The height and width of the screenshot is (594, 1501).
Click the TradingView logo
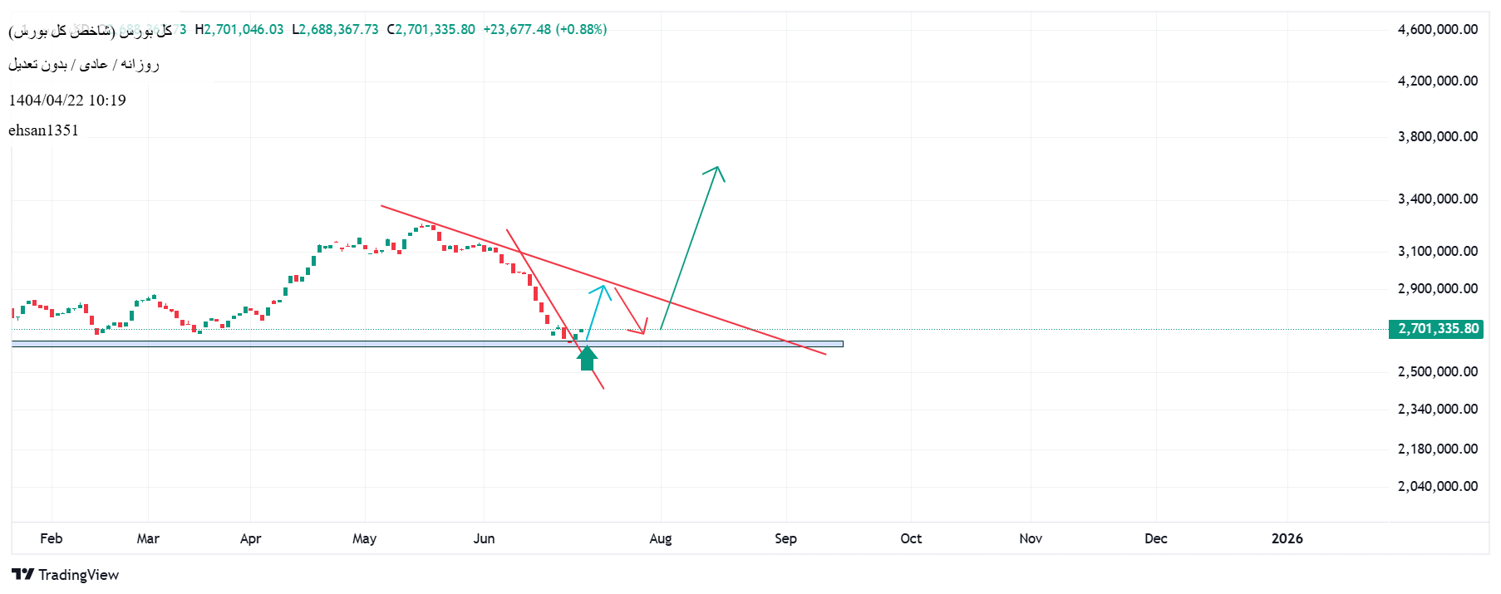click(65, 575)
